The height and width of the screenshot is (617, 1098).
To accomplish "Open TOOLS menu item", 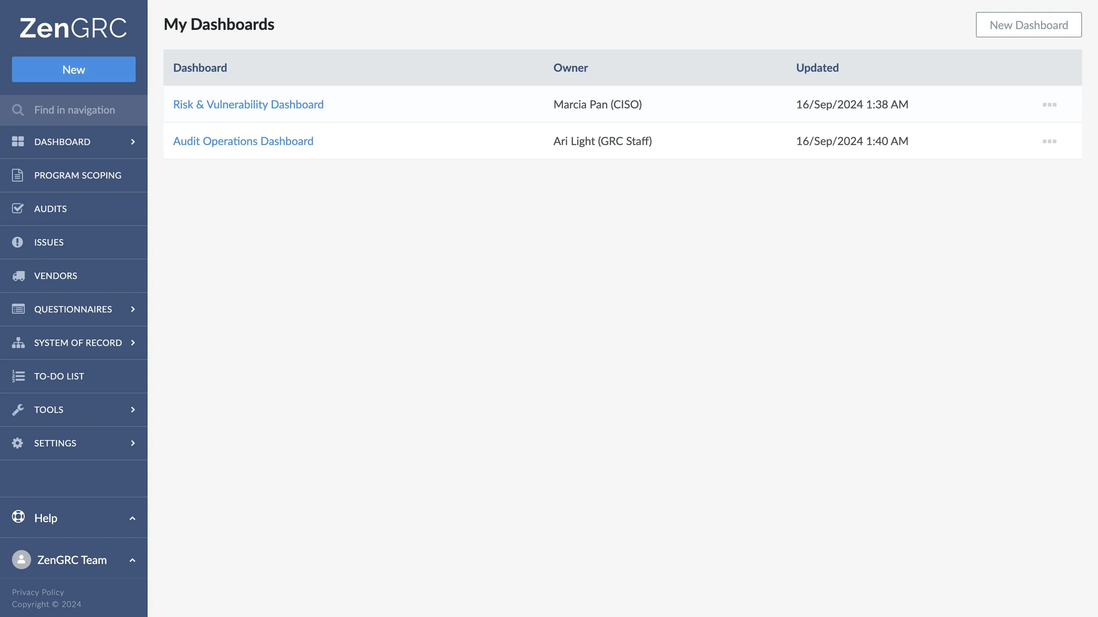I will 74,410.
